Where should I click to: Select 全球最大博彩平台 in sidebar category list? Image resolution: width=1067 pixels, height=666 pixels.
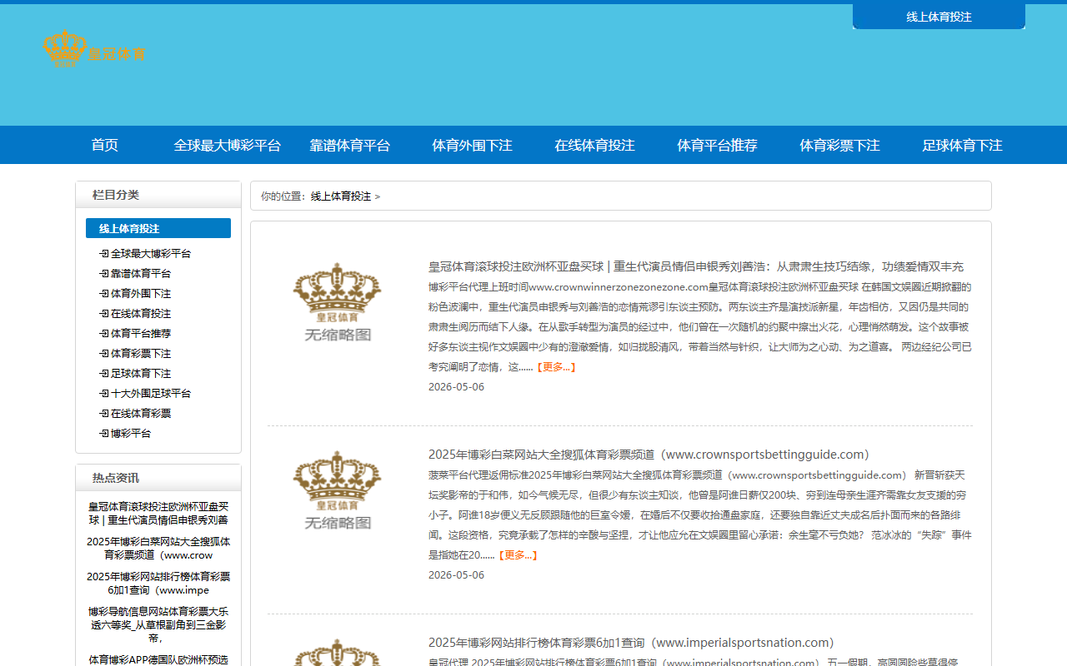151,254
